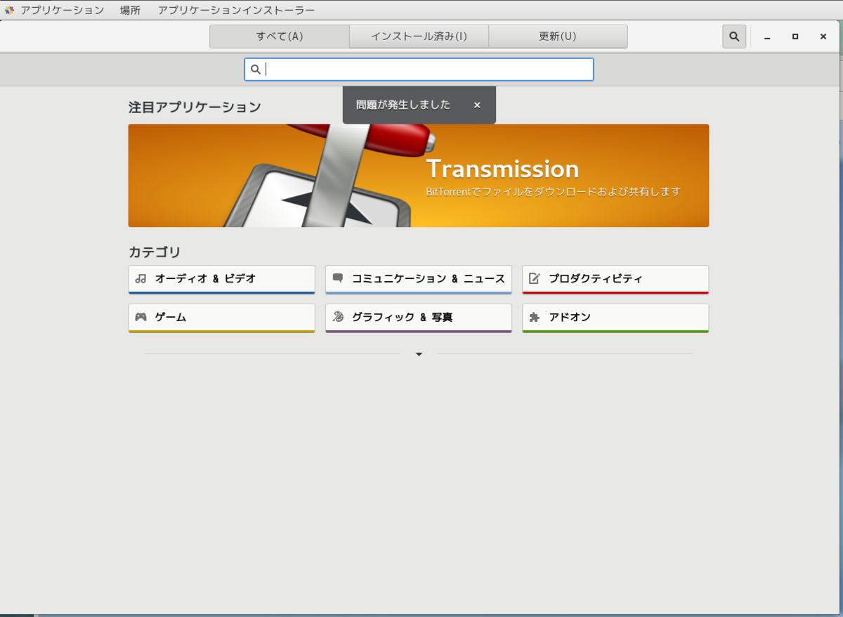Viewport: 843px width, 617px height.
Task: Select the すべて(A) tab
Action: pos(279,36)
